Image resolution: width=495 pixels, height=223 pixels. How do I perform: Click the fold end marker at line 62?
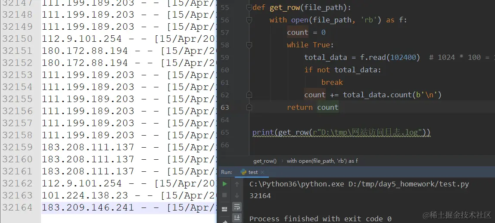tap(249, 95)
